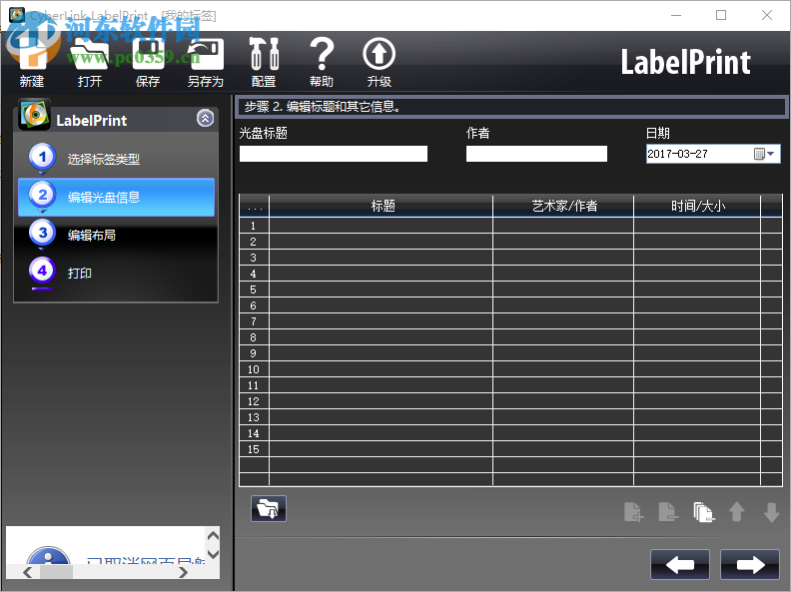
Task: Click the 艺术家/作者 column header
Action: [563, 206]
